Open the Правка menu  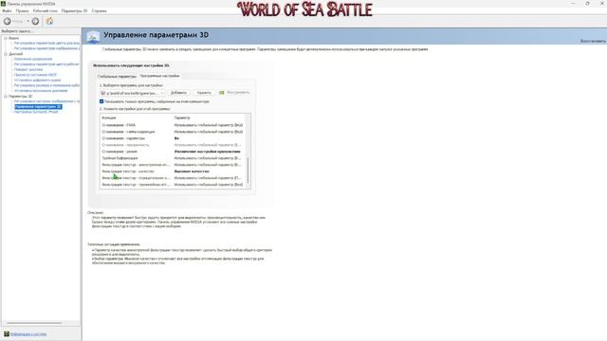(22, 10)
